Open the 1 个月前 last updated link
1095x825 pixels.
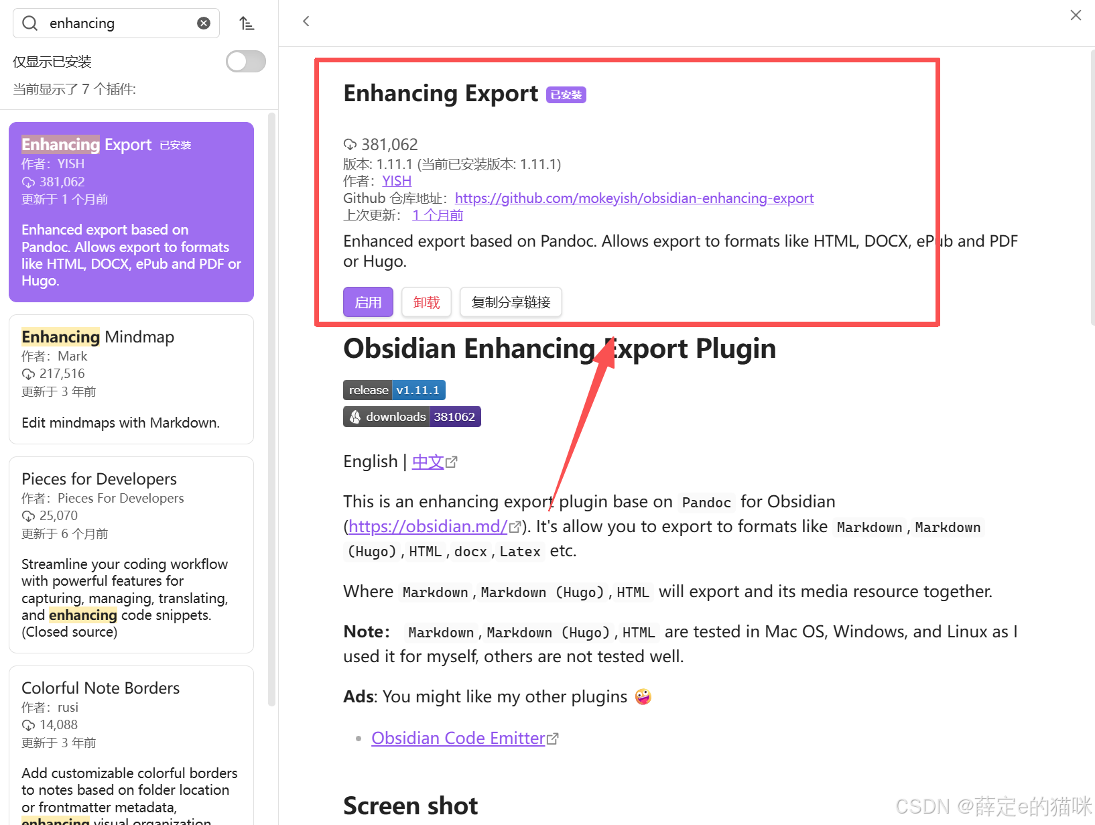coord(438,215)
